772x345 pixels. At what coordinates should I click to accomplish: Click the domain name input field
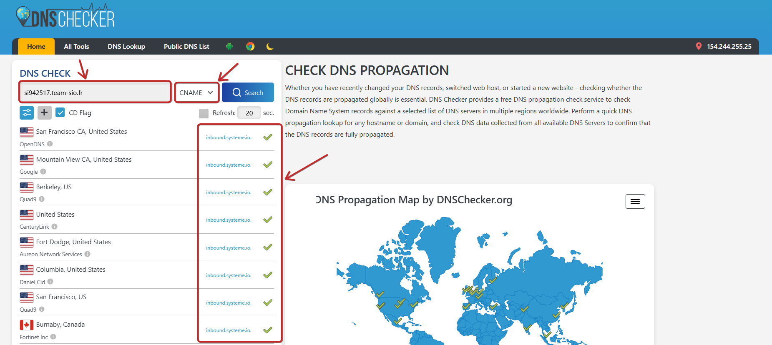(x=95, y=92)
